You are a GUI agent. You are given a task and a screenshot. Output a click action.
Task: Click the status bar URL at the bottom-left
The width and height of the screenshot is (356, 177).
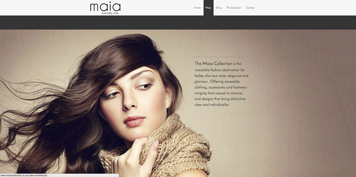24,175
